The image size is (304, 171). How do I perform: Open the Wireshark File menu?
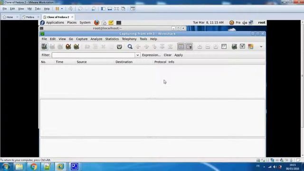(44, 39)
